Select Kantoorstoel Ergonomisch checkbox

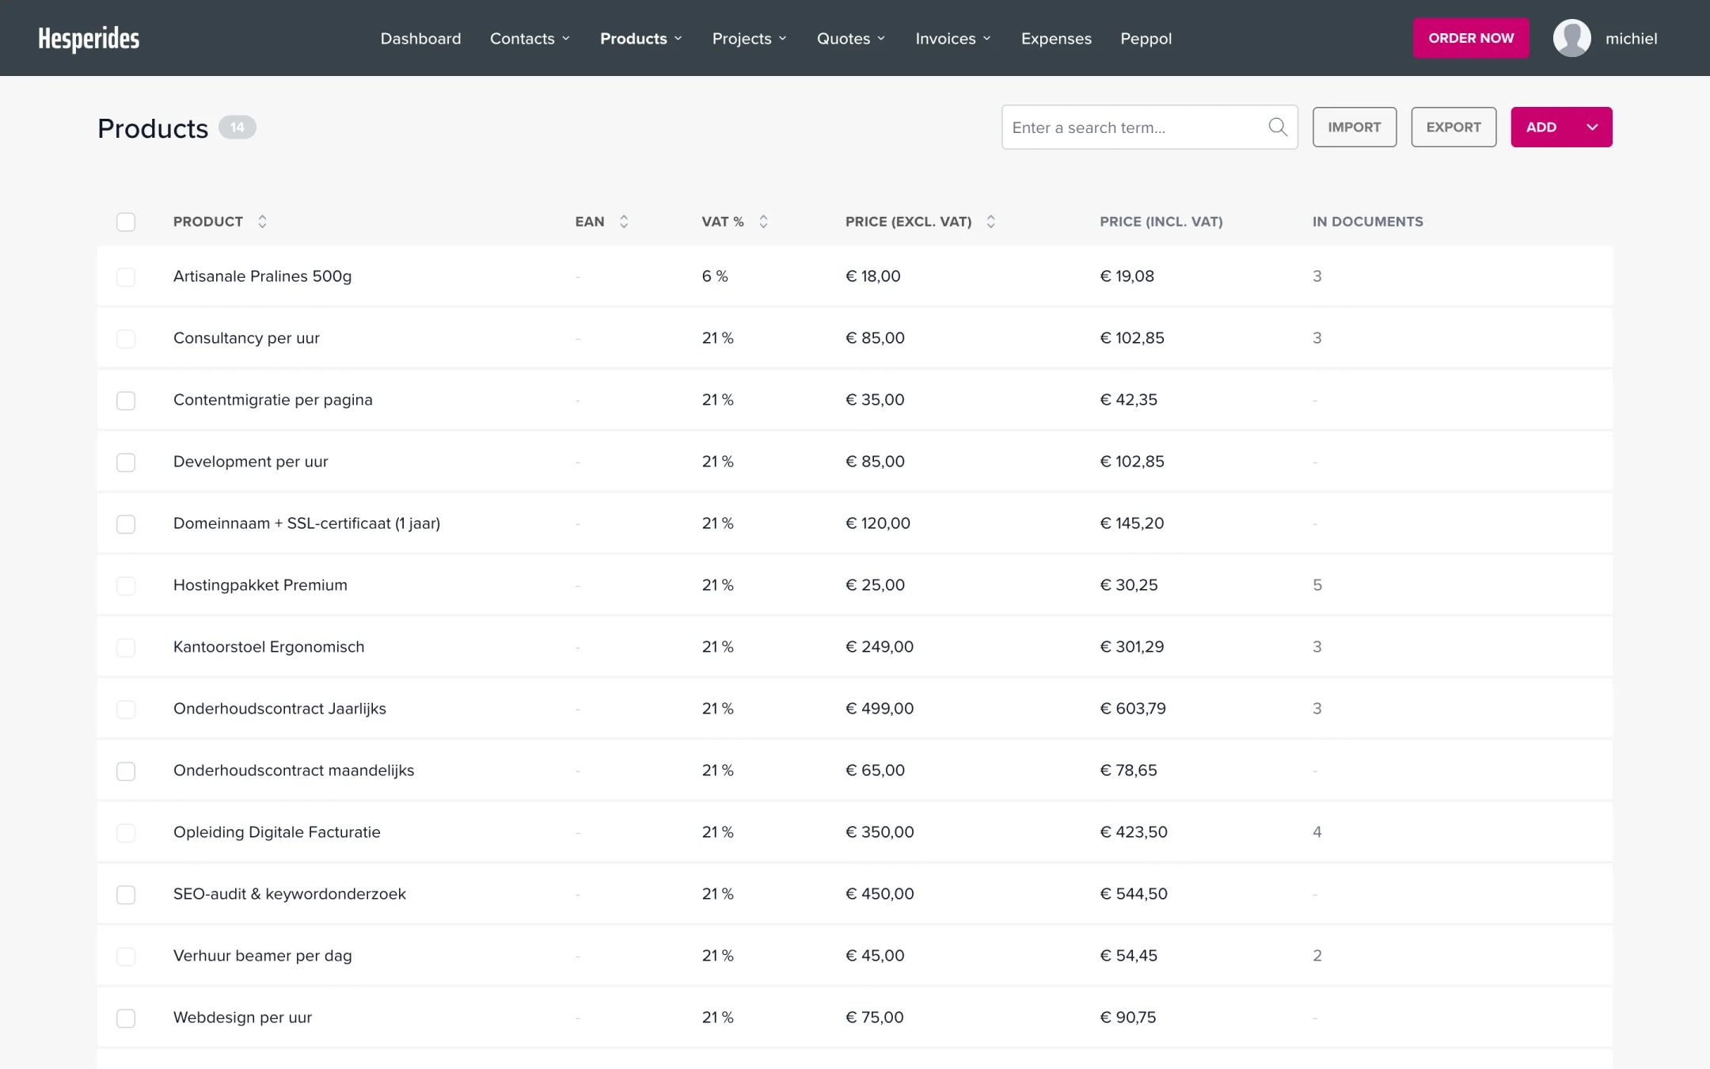pos(126,647)
